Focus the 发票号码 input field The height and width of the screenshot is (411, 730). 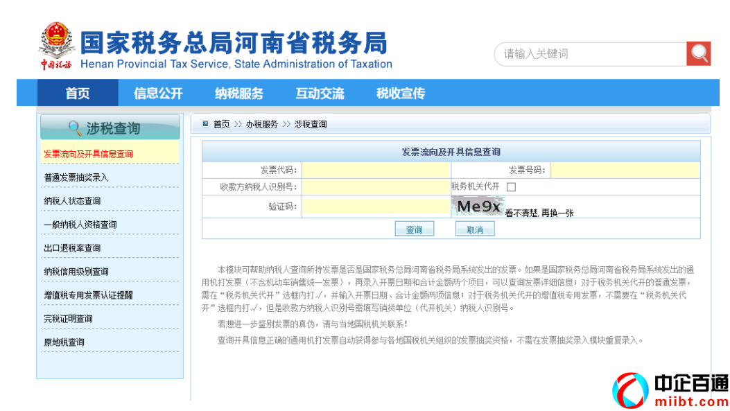click(624, 170)
